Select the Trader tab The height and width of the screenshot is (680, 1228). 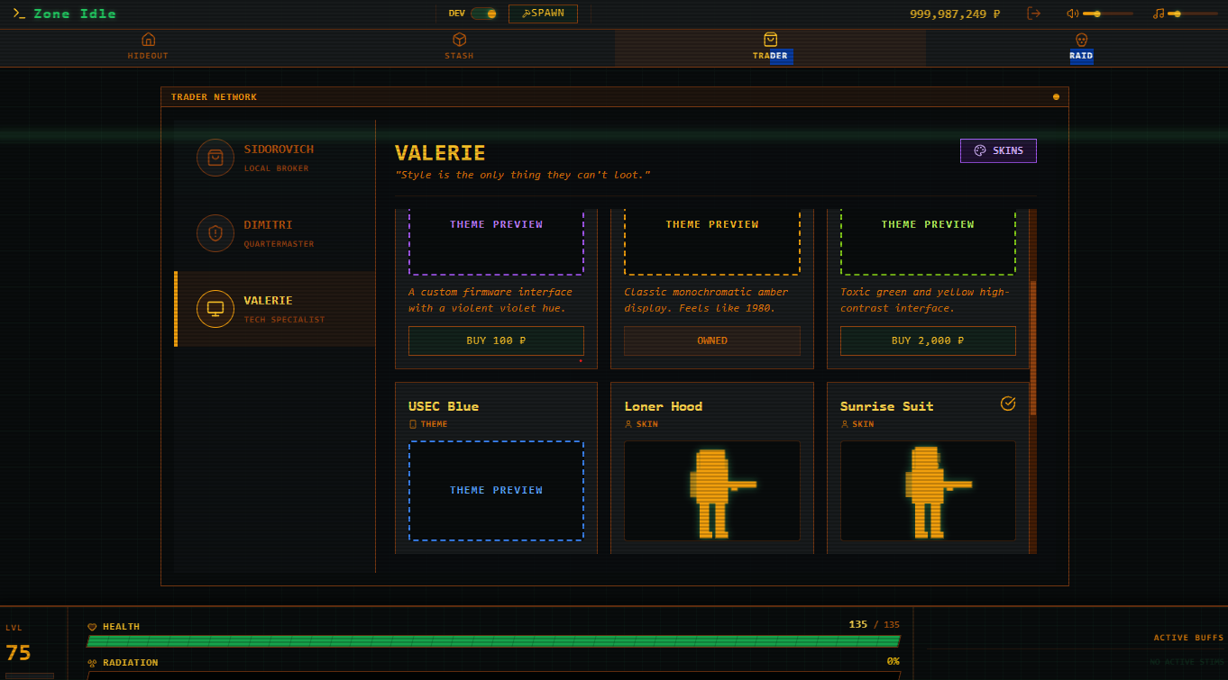(x=770, y=47)
